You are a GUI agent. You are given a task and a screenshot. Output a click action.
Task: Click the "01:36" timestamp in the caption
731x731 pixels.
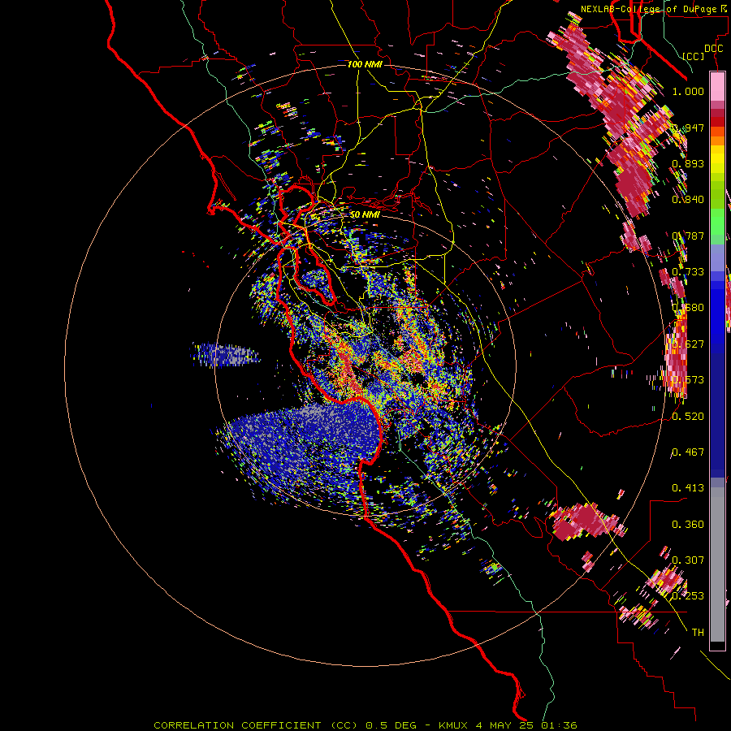[x=559, y=725]
